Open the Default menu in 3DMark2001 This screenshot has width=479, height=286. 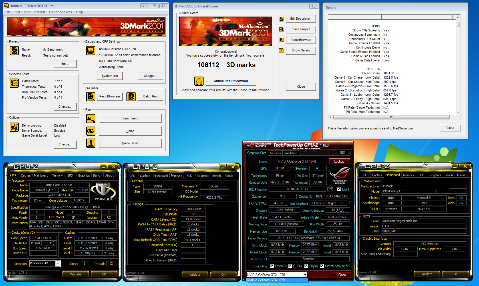(40, 12)
